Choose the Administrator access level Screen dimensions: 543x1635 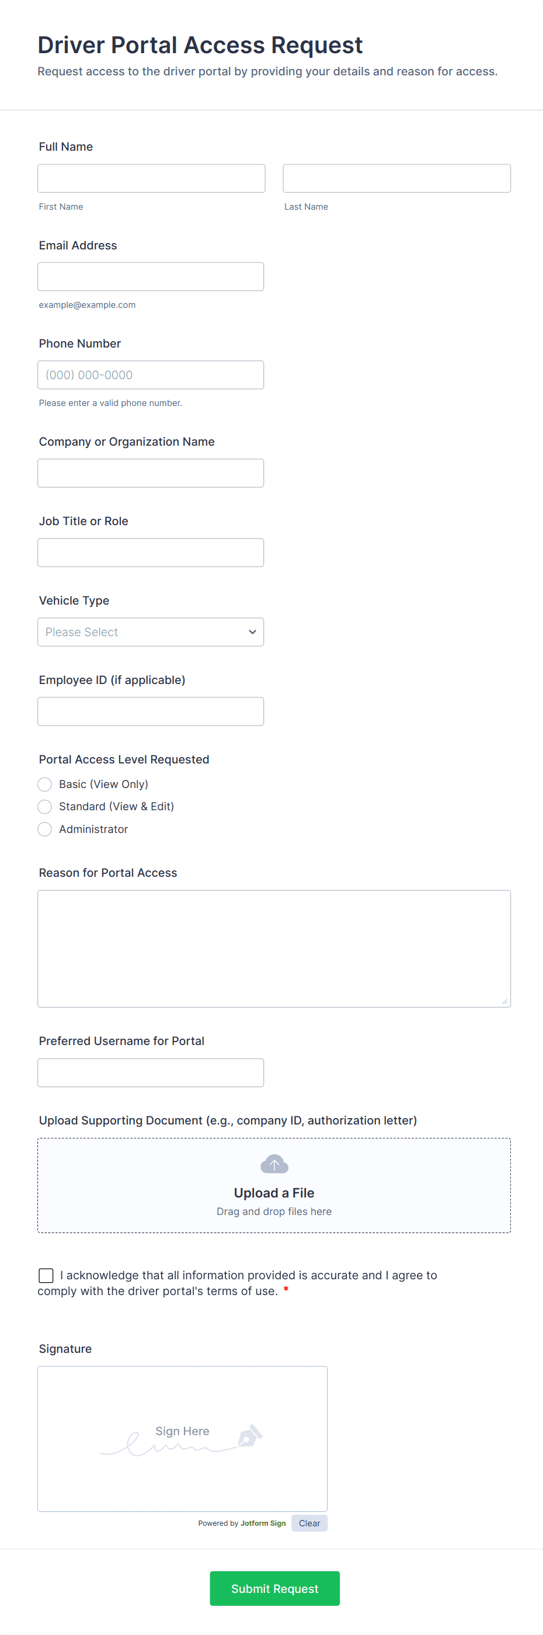tap(45, 829)
